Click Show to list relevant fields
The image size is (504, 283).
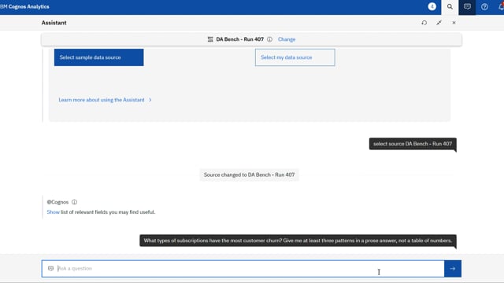[53, 212]
